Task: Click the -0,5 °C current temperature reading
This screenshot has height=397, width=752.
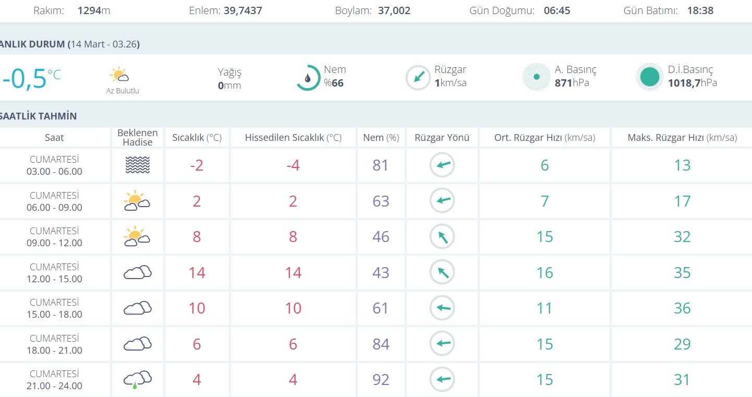Action: coord(31,78)
